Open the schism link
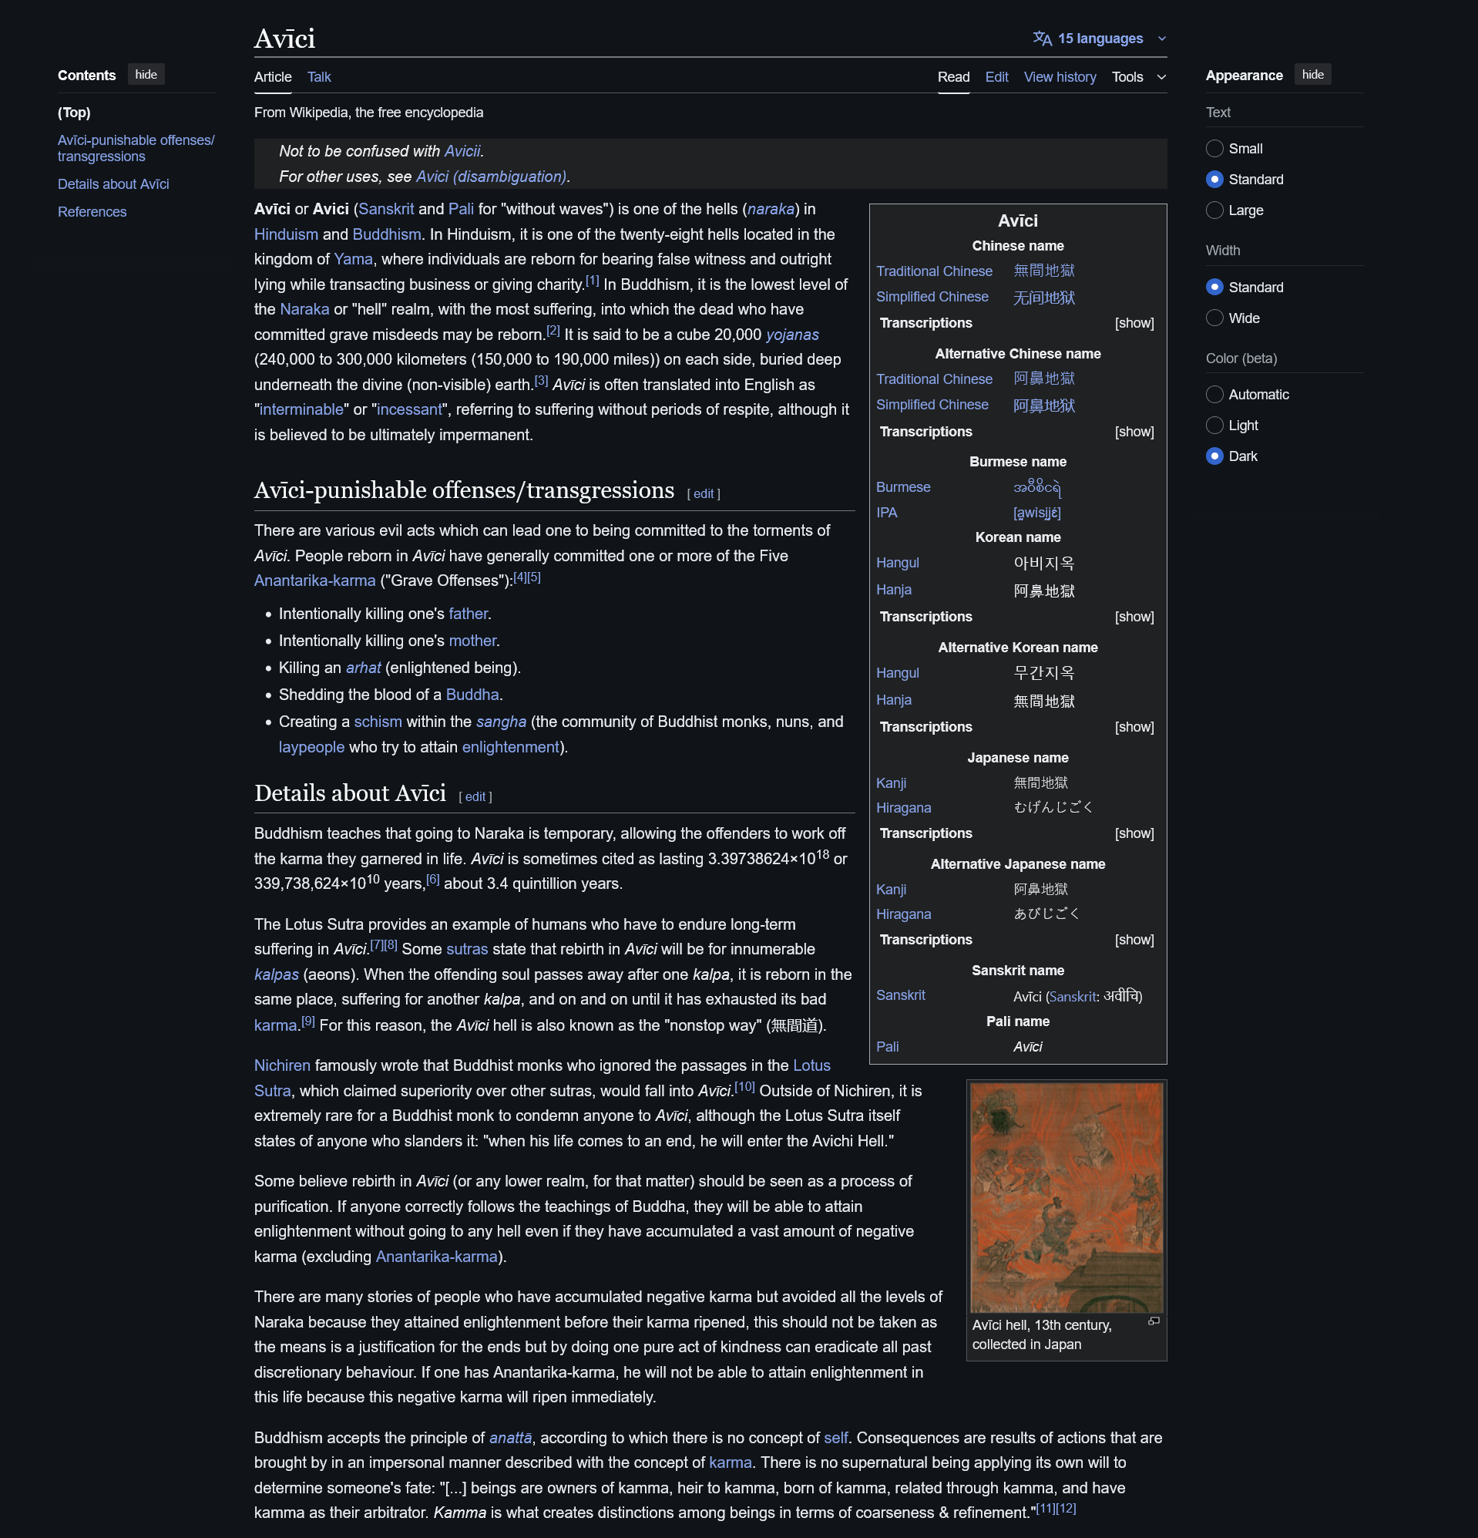The height and width of the screenshot is (1538, 1478). pyautogui.click(x=378, y=722)
